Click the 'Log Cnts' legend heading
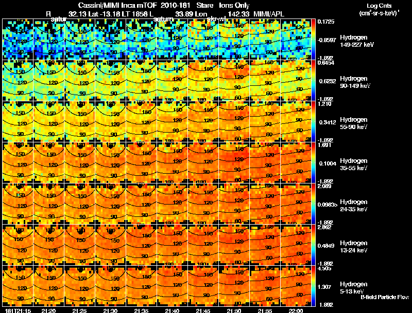412x313 pixels. click(379, 6)
